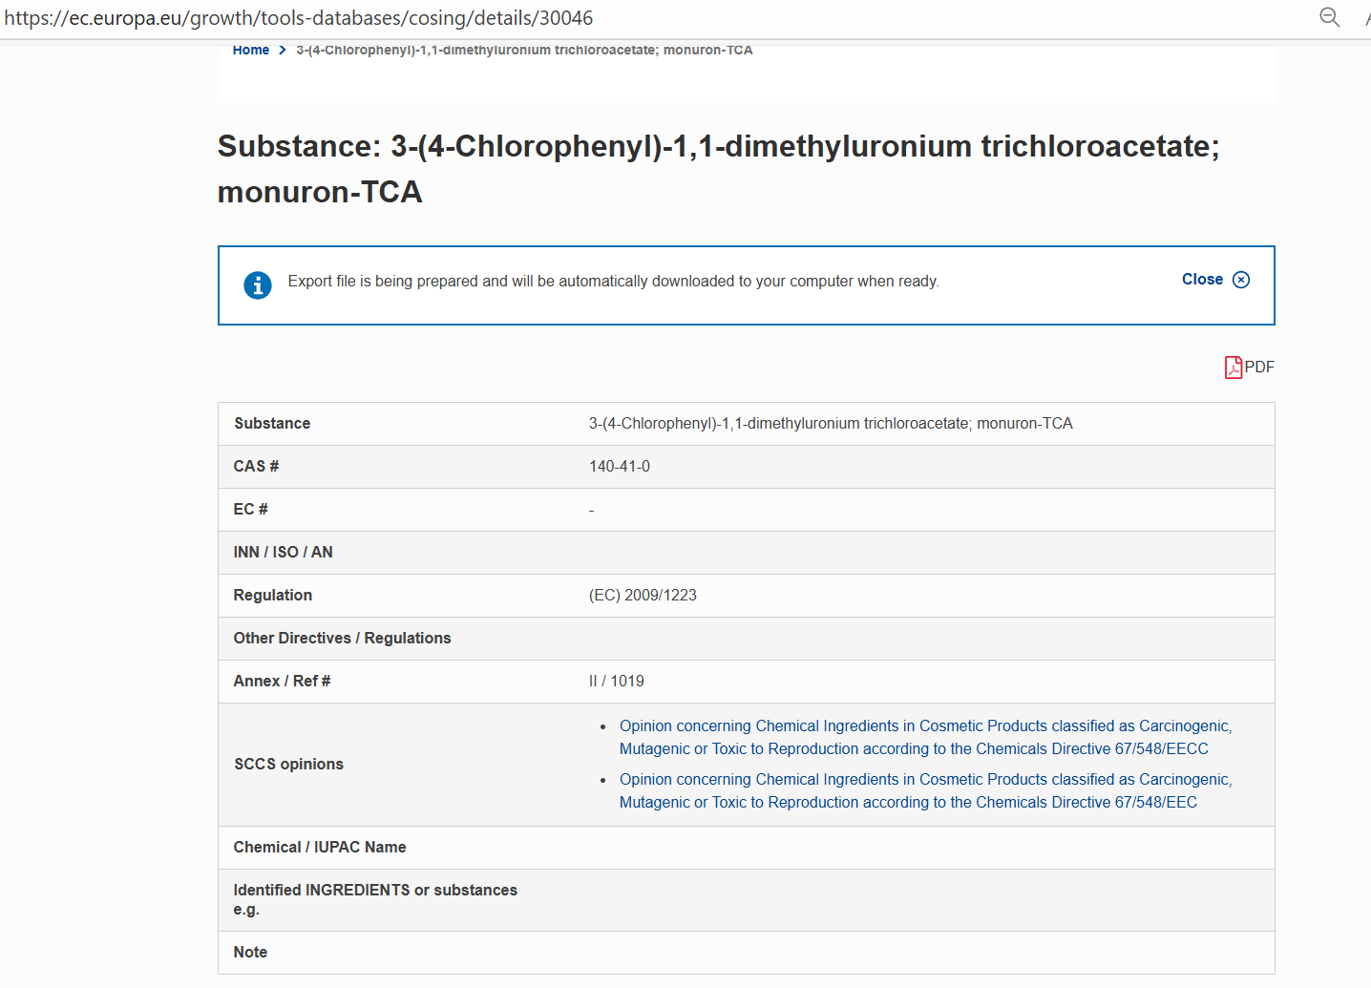Click the PDF text label
1371x988 pixels.
point(1259,368)
